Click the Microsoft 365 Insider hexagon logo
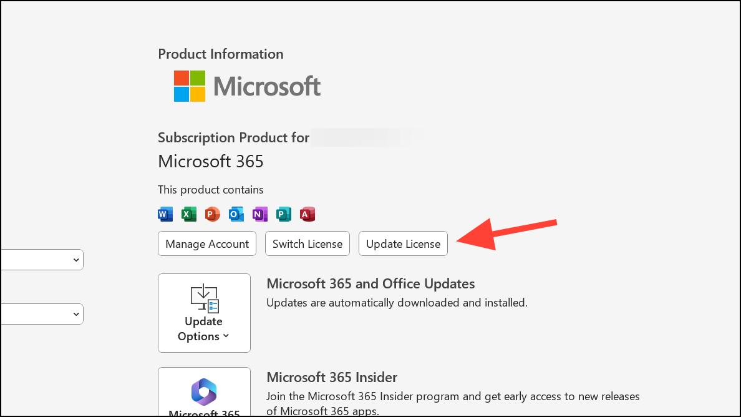741x417 pixels. click(x=204, y=393)
